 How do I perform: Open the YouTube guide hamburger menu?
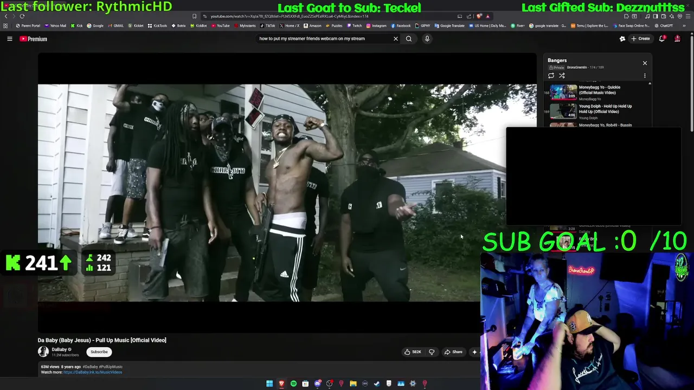pyautogui.click(x=10, y=39)
